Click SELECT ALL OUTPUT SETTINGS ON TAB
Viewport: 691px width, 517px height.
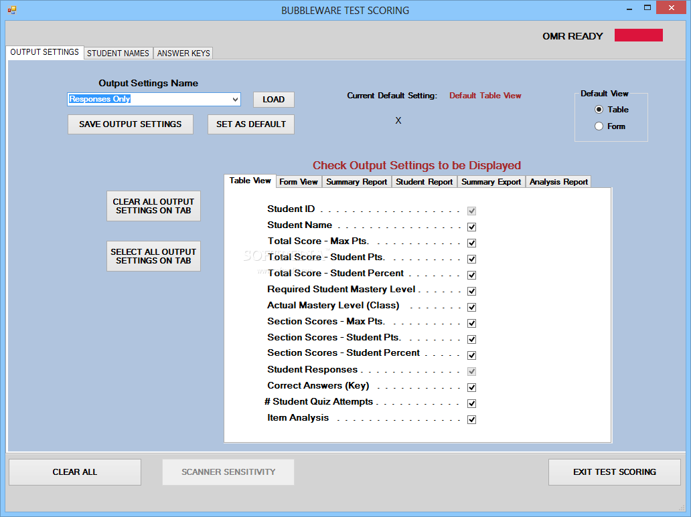pos(153,256)
